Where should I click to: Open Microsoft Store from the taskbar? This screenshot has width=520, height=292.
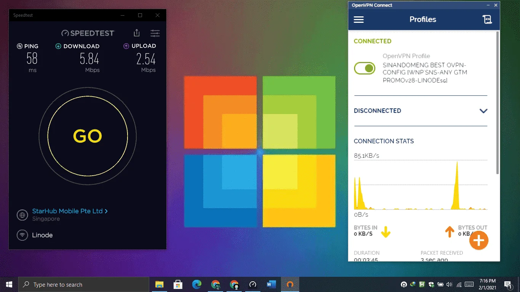click(178, 284)
